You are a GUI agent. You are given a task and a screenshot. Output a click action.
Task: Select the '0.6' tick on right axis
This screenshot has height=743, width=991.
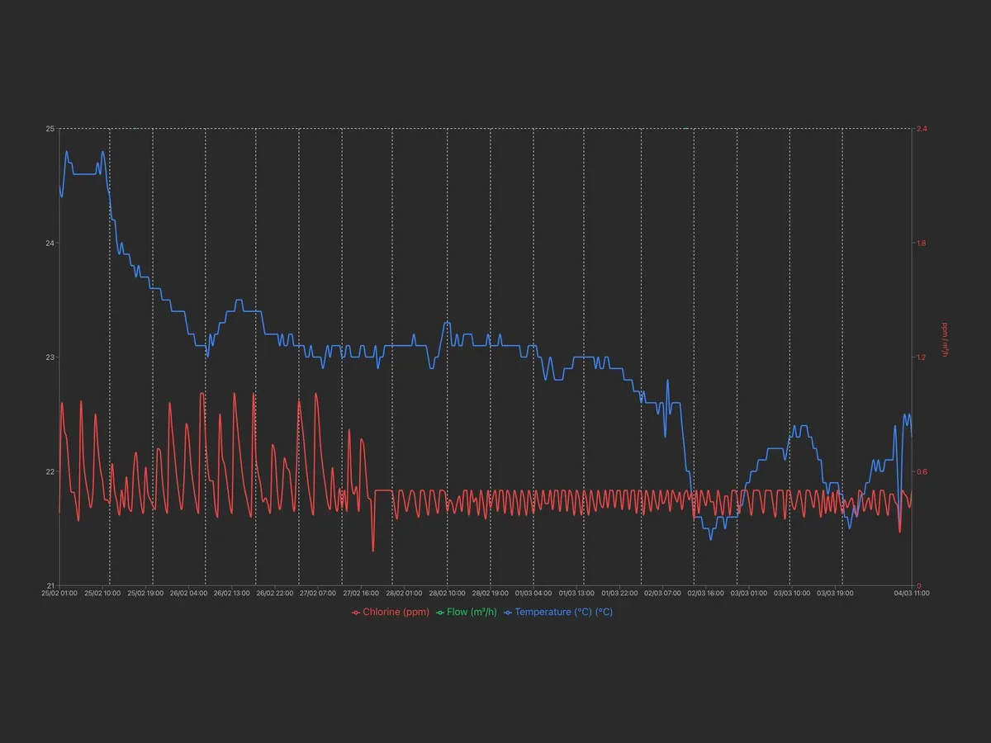[922, 471]
